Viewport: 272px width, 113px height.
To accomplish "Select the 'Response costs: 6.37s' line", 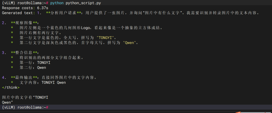I will tap(25, 8).
